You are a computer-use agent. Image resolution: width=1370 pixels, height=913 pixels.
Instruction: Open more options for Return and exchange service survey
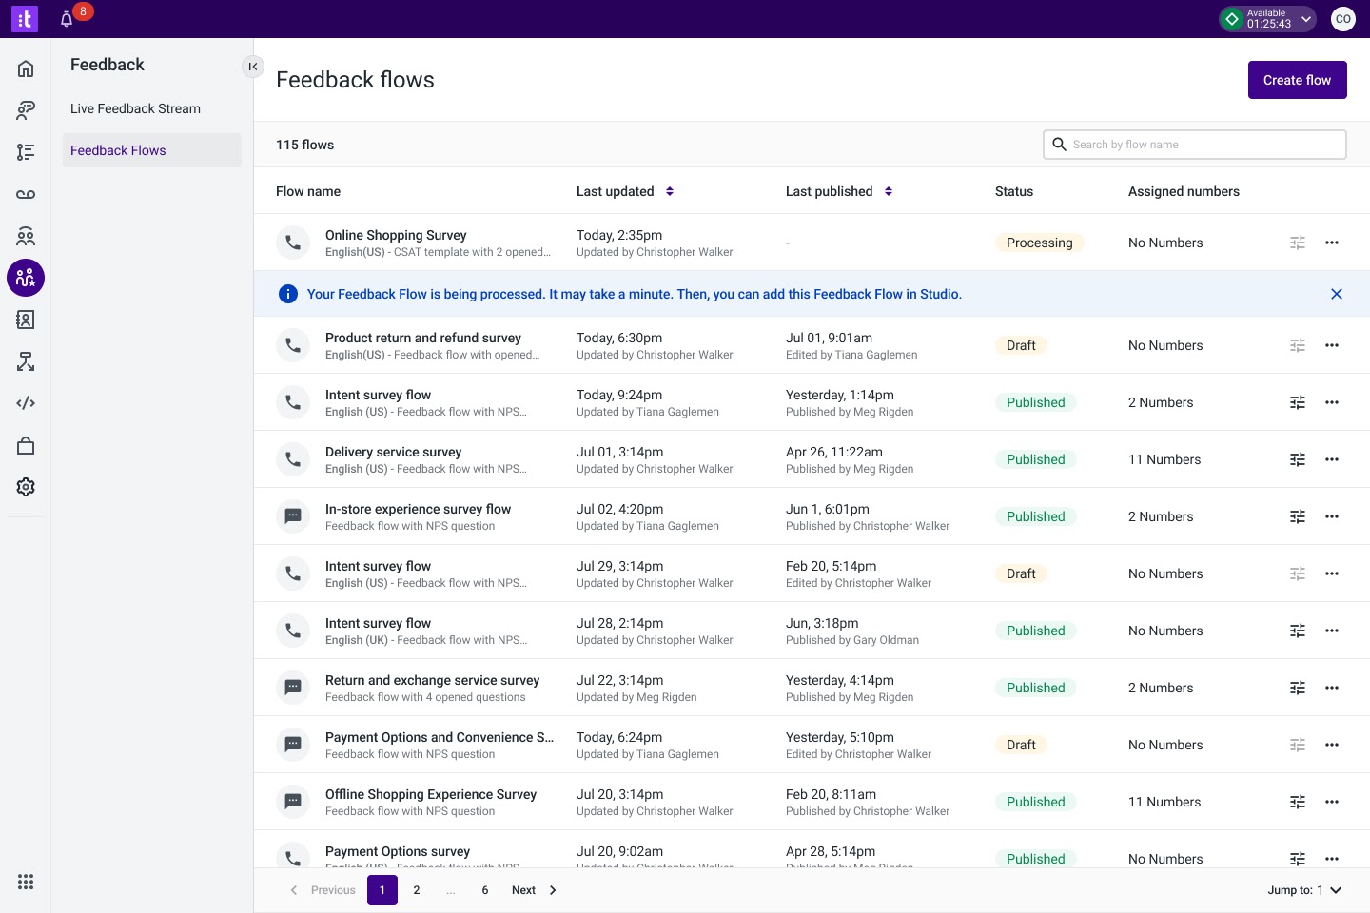click(x=1332, y=688)
